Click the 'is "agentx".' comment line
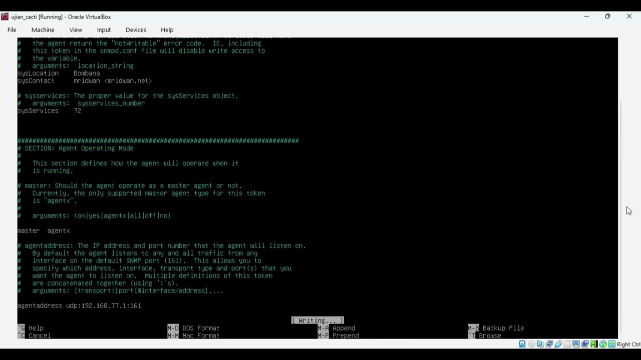This screenshot has height=360, width=641. [x=47, y=200]
